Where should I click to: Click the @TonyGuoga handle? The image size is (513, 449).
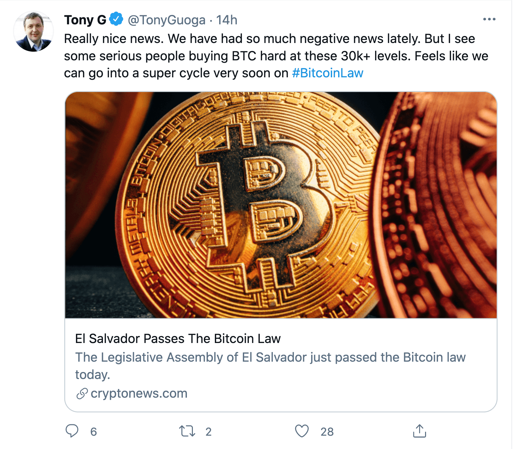pos(167,20)
